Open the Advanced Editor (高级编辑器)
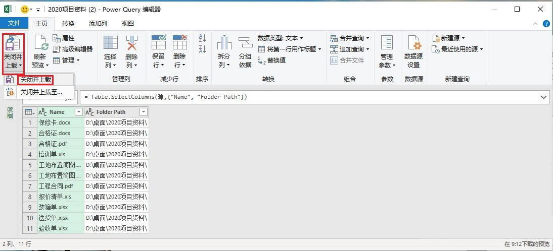Viewport: 553px width, 251px height. point(73,49)
